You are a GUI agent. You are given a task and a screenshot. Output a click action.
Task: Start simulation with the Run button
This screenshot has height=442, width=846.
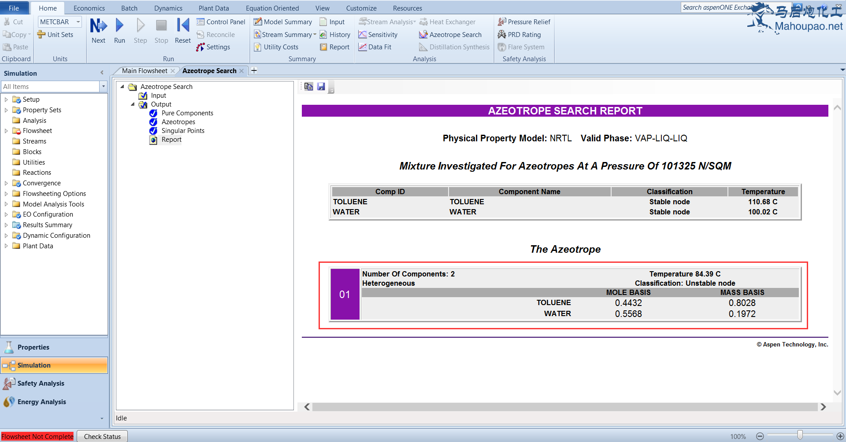tap(119, 31)
